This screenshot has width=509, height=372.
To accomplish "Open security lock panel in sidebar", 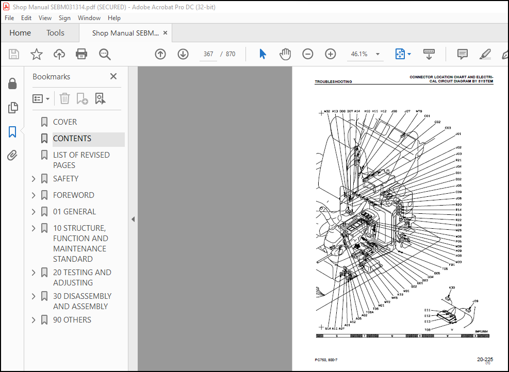I will pyautogui.click(x=12, y=83).
